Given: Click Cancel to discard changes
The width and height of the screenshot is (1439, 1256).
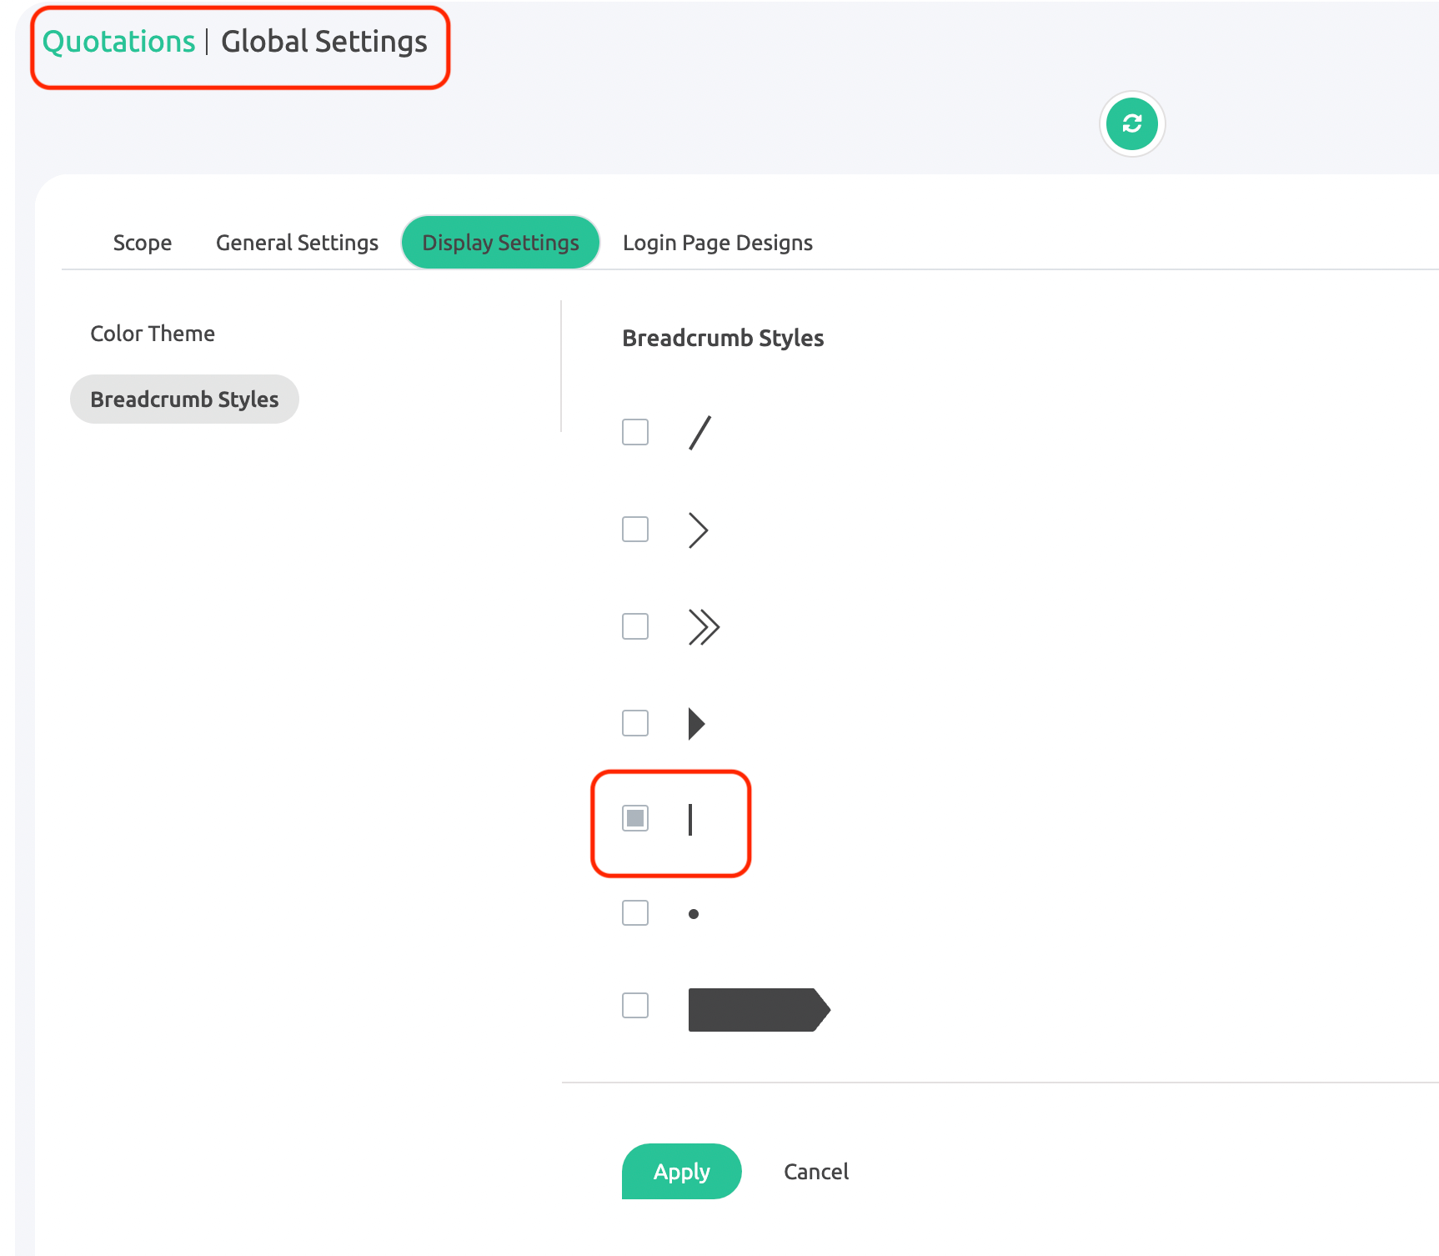Looking at the screenshot, I should 815,1172.
